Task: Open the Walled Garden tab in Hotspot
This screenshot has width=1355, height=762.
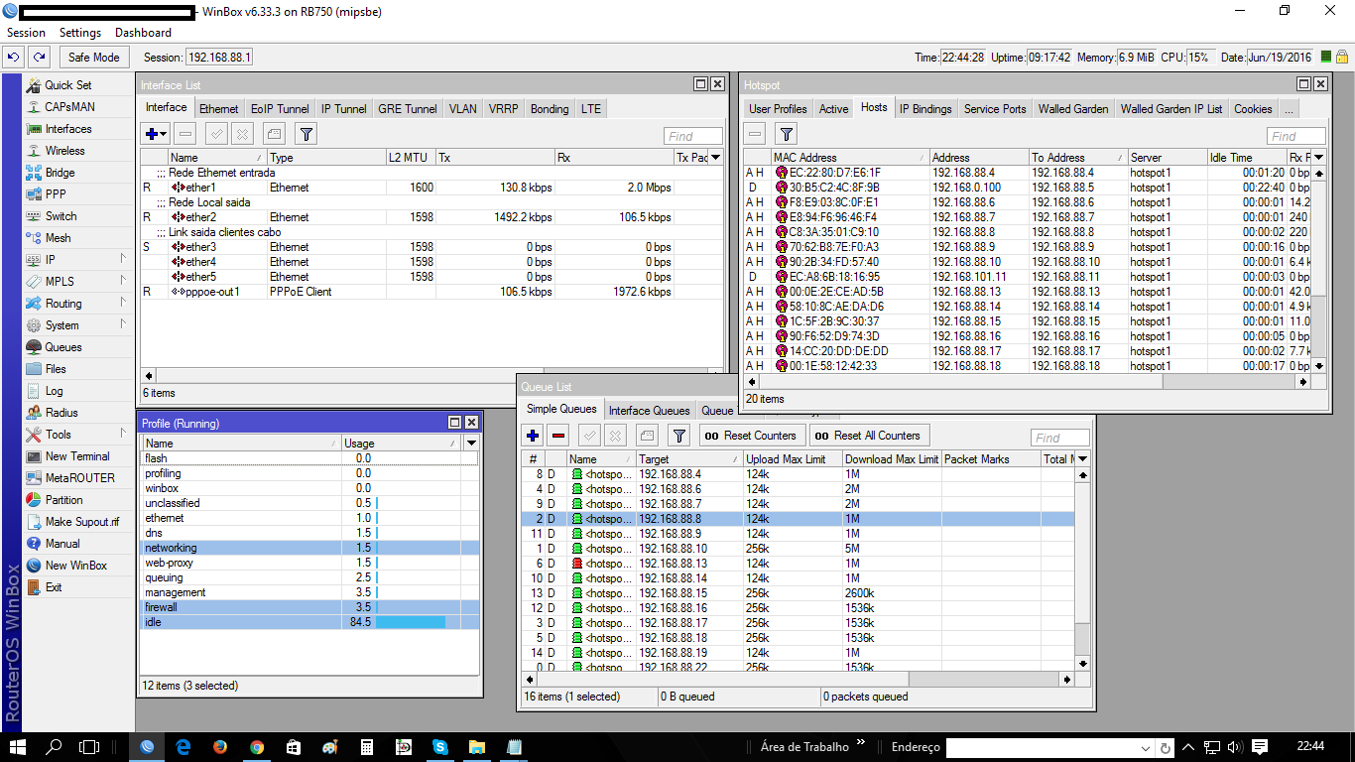Action: pyautogui.click(x=1072, y=109)
